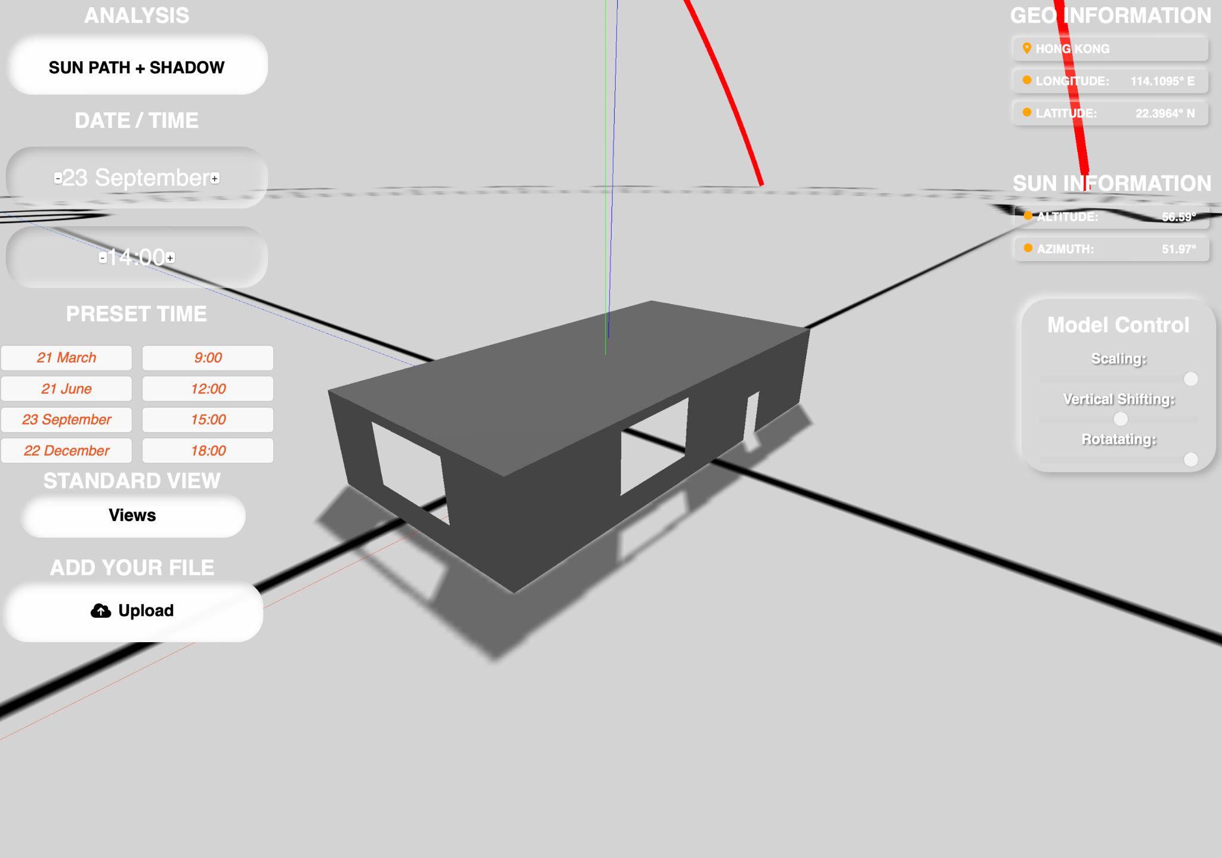Image resolution: width=1222 pixels, height=858 pixels.
Task: Click the Scaling slider handle
Action: point(1191,379)
